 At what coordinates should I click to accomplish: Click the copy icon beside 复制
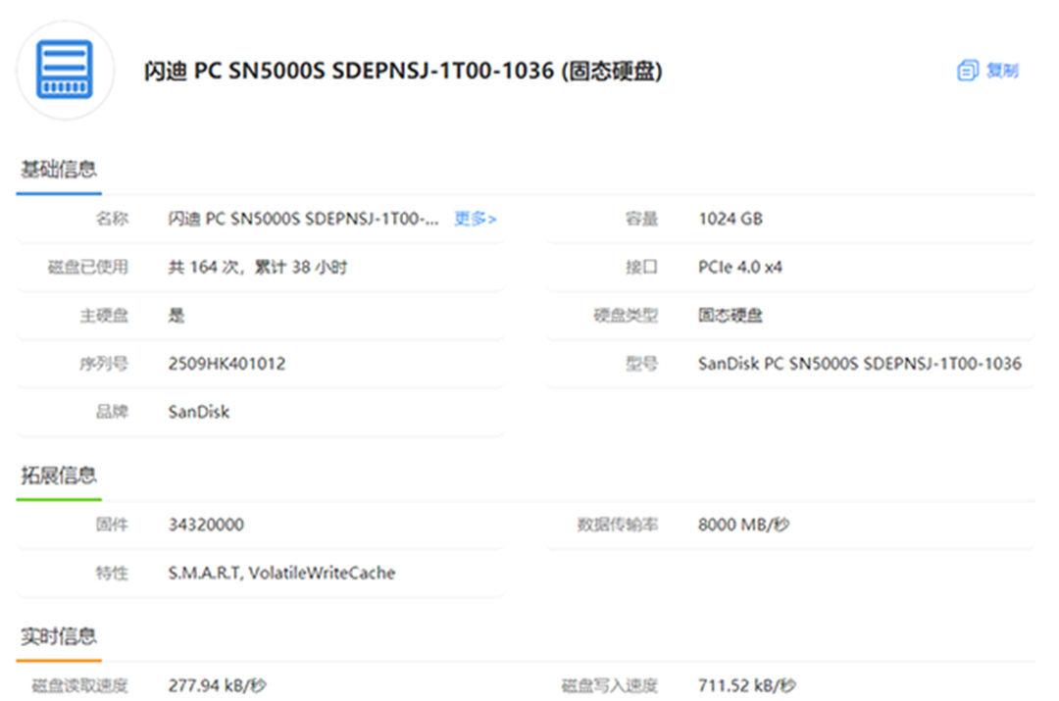(x=967, y=71)
